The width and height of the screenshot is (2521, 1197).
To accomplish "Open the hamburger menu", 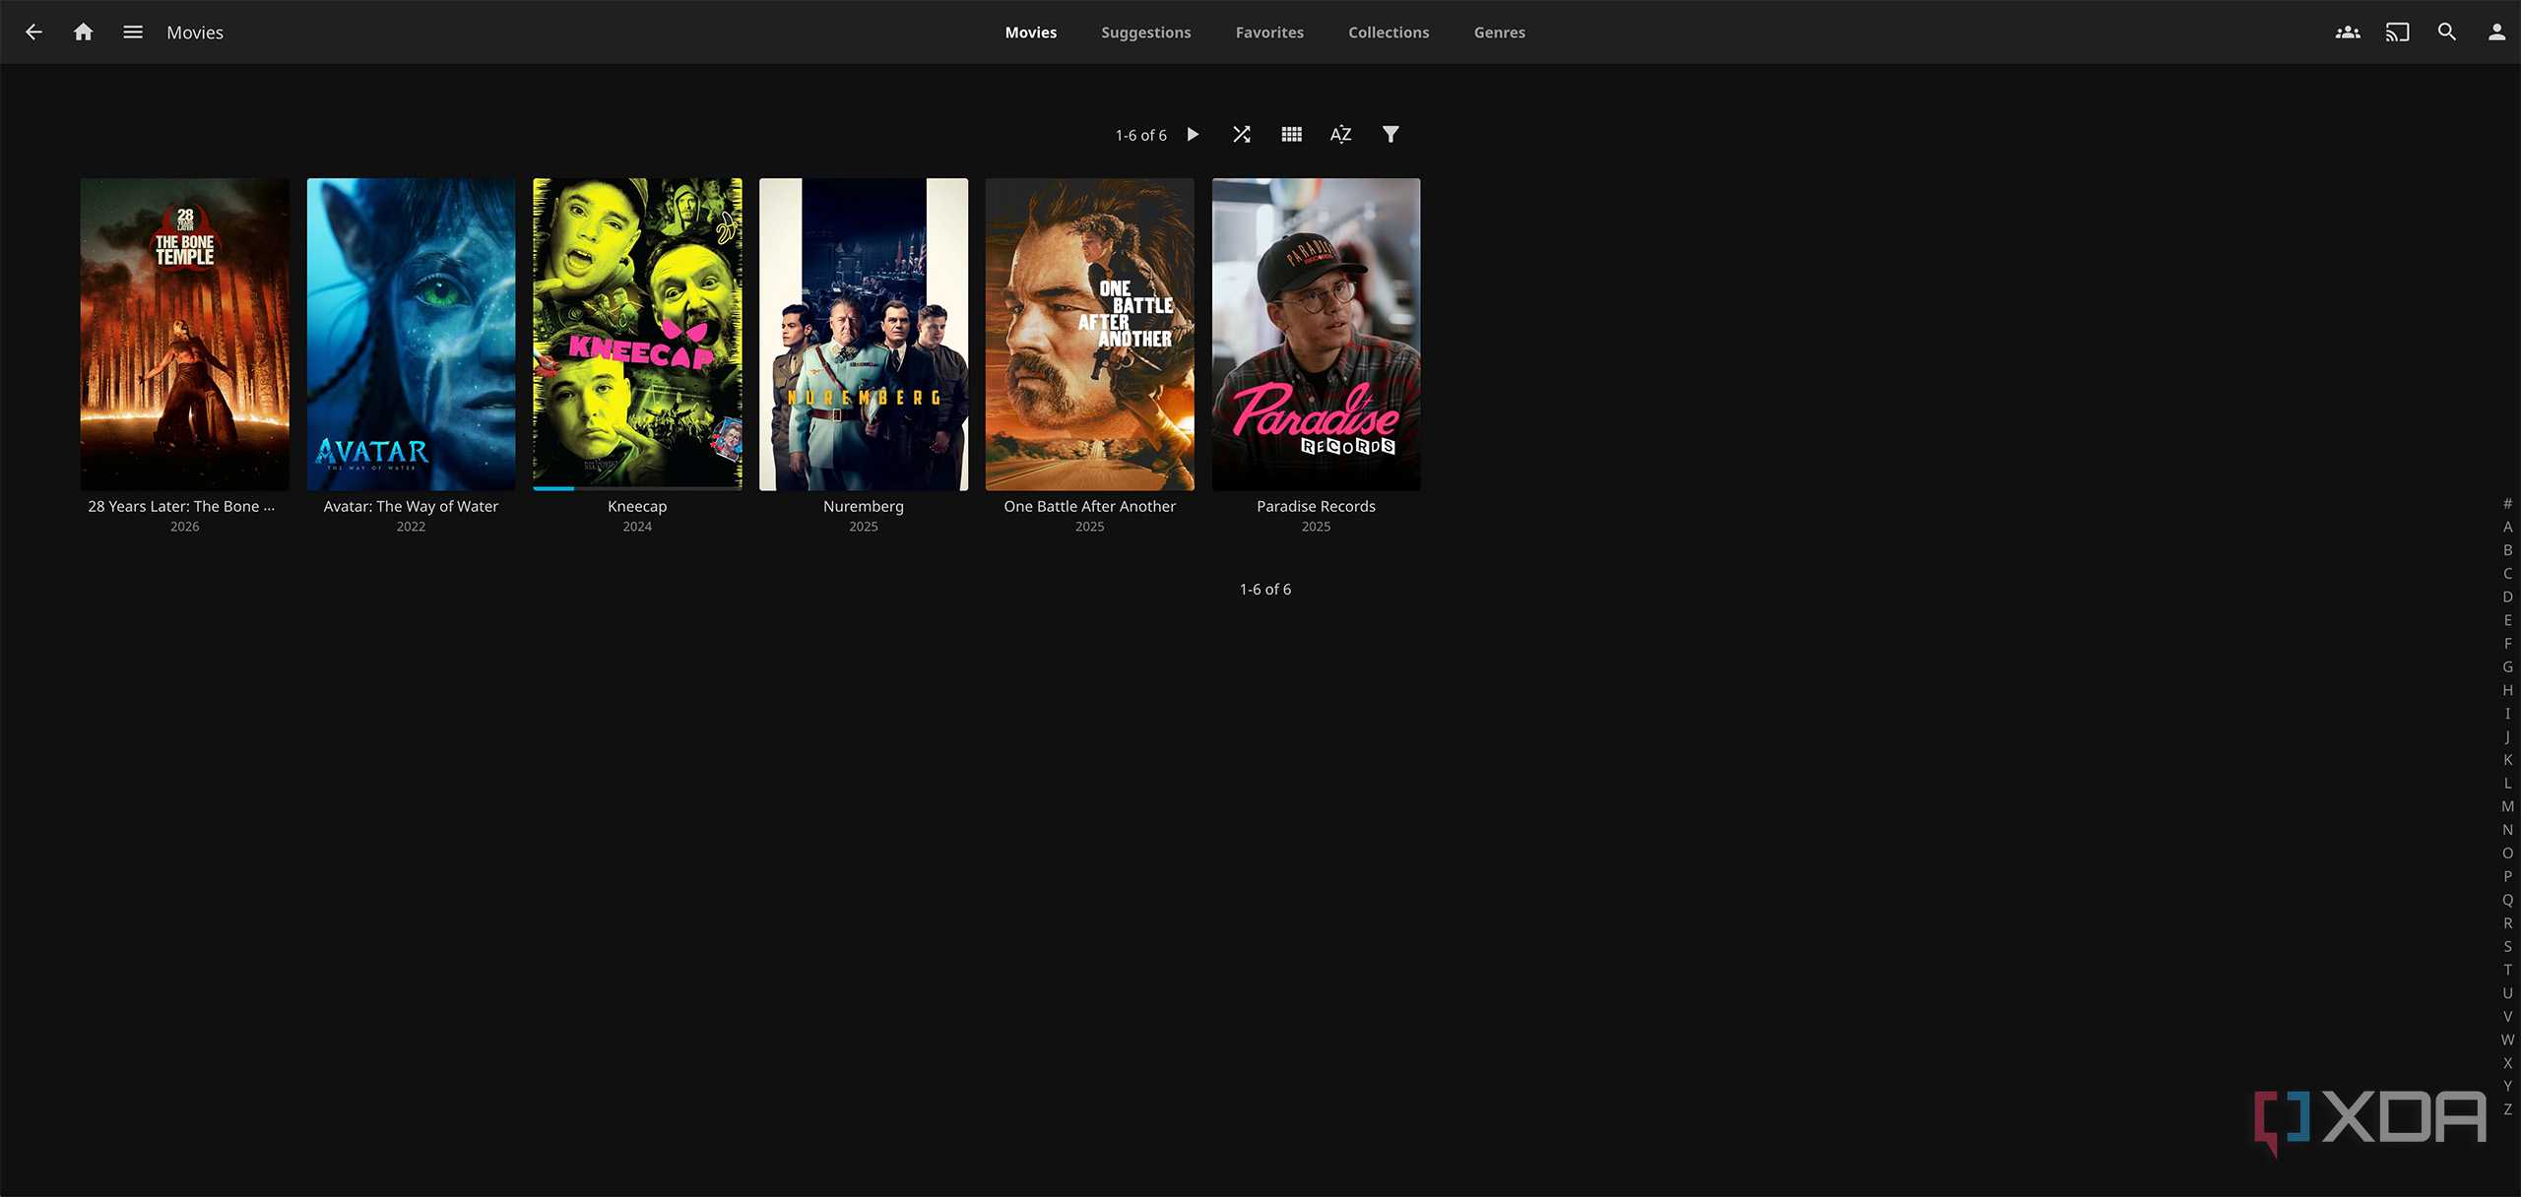I will tap(133, 32).
